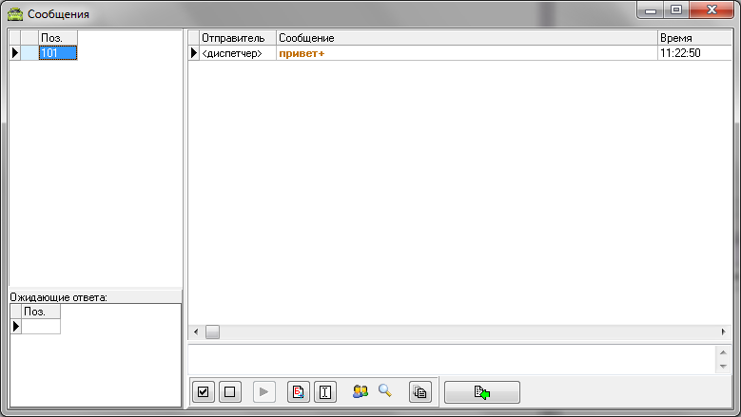Image resolution: width=741 pixels, height=417 pixels.
Task: Select the text cursor I-beam button
Action: tap(325, 391)
